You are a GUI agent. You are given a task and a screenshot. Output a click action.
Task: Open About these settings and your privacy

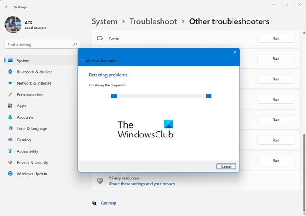142,184
